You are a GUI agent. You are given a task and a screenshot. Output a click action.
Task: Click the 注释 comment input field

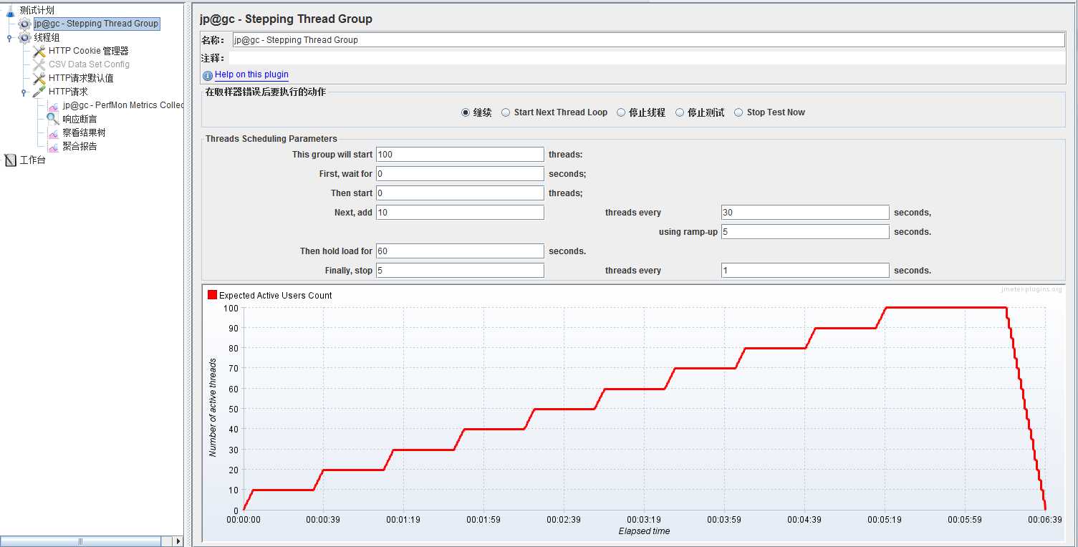[647, 58]
